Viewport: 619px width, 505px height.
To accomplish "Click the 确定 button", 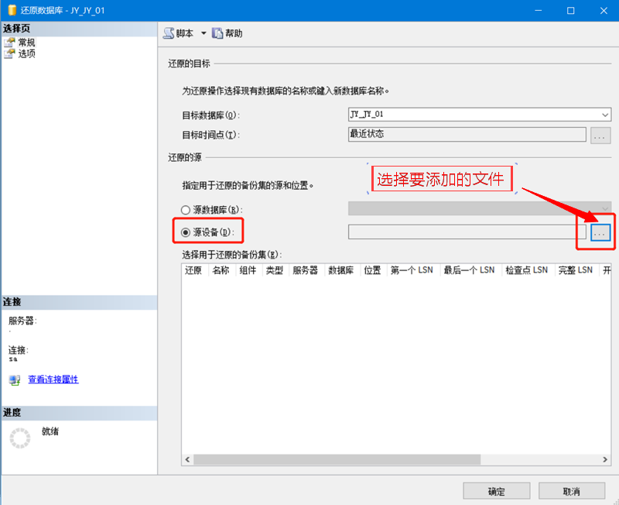I will point(496,491).
